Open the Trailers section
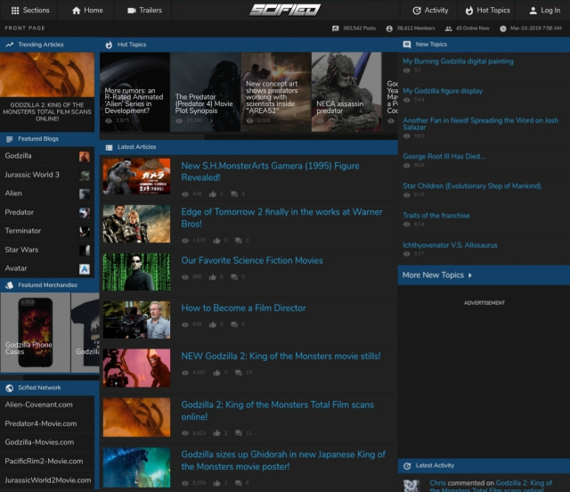570x492 pixels. tap(144, 10)
